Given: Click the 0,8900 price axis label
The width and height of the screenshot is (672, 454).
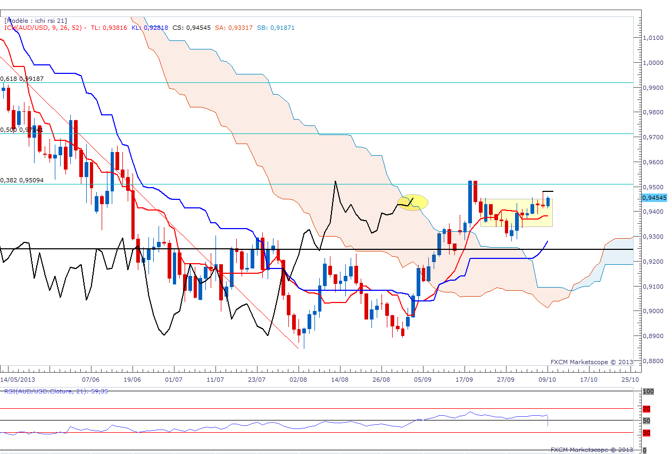Looking at the screenshot, I should point(653,336).
